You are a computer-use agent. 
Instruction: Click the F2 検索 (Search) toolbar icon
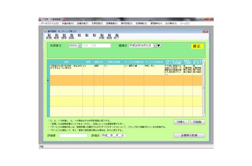coord(57,37)
